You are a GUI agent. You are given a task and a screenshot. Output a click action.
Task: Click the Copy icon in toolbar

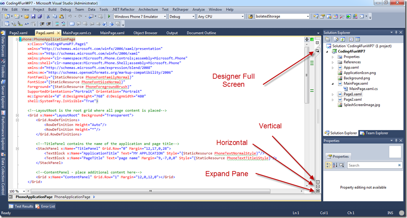[x=55, y=16]
